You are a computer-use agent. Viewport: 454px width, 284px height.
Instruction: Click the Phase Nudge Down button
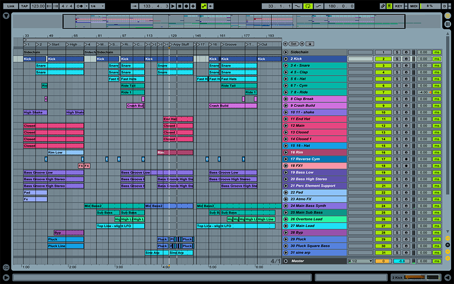tap(49, 6)
